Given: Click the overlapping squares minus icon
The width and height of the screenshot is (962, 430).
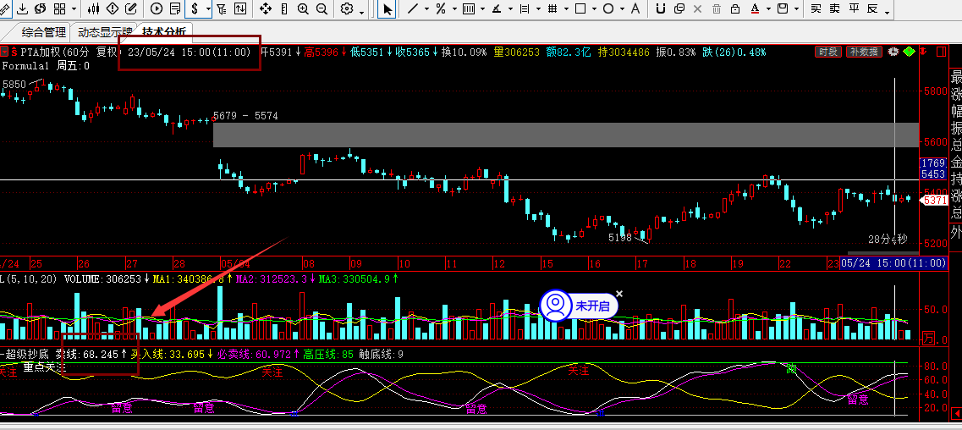Looking at the screenshot, I should pyautogui.click(x=679, y=8).
